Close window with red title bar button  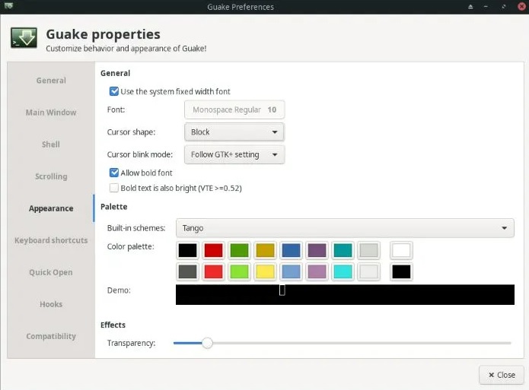521,7
